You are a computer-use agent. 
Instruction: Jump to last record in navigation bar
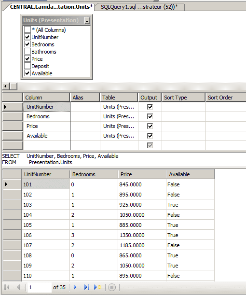point(87,287)
